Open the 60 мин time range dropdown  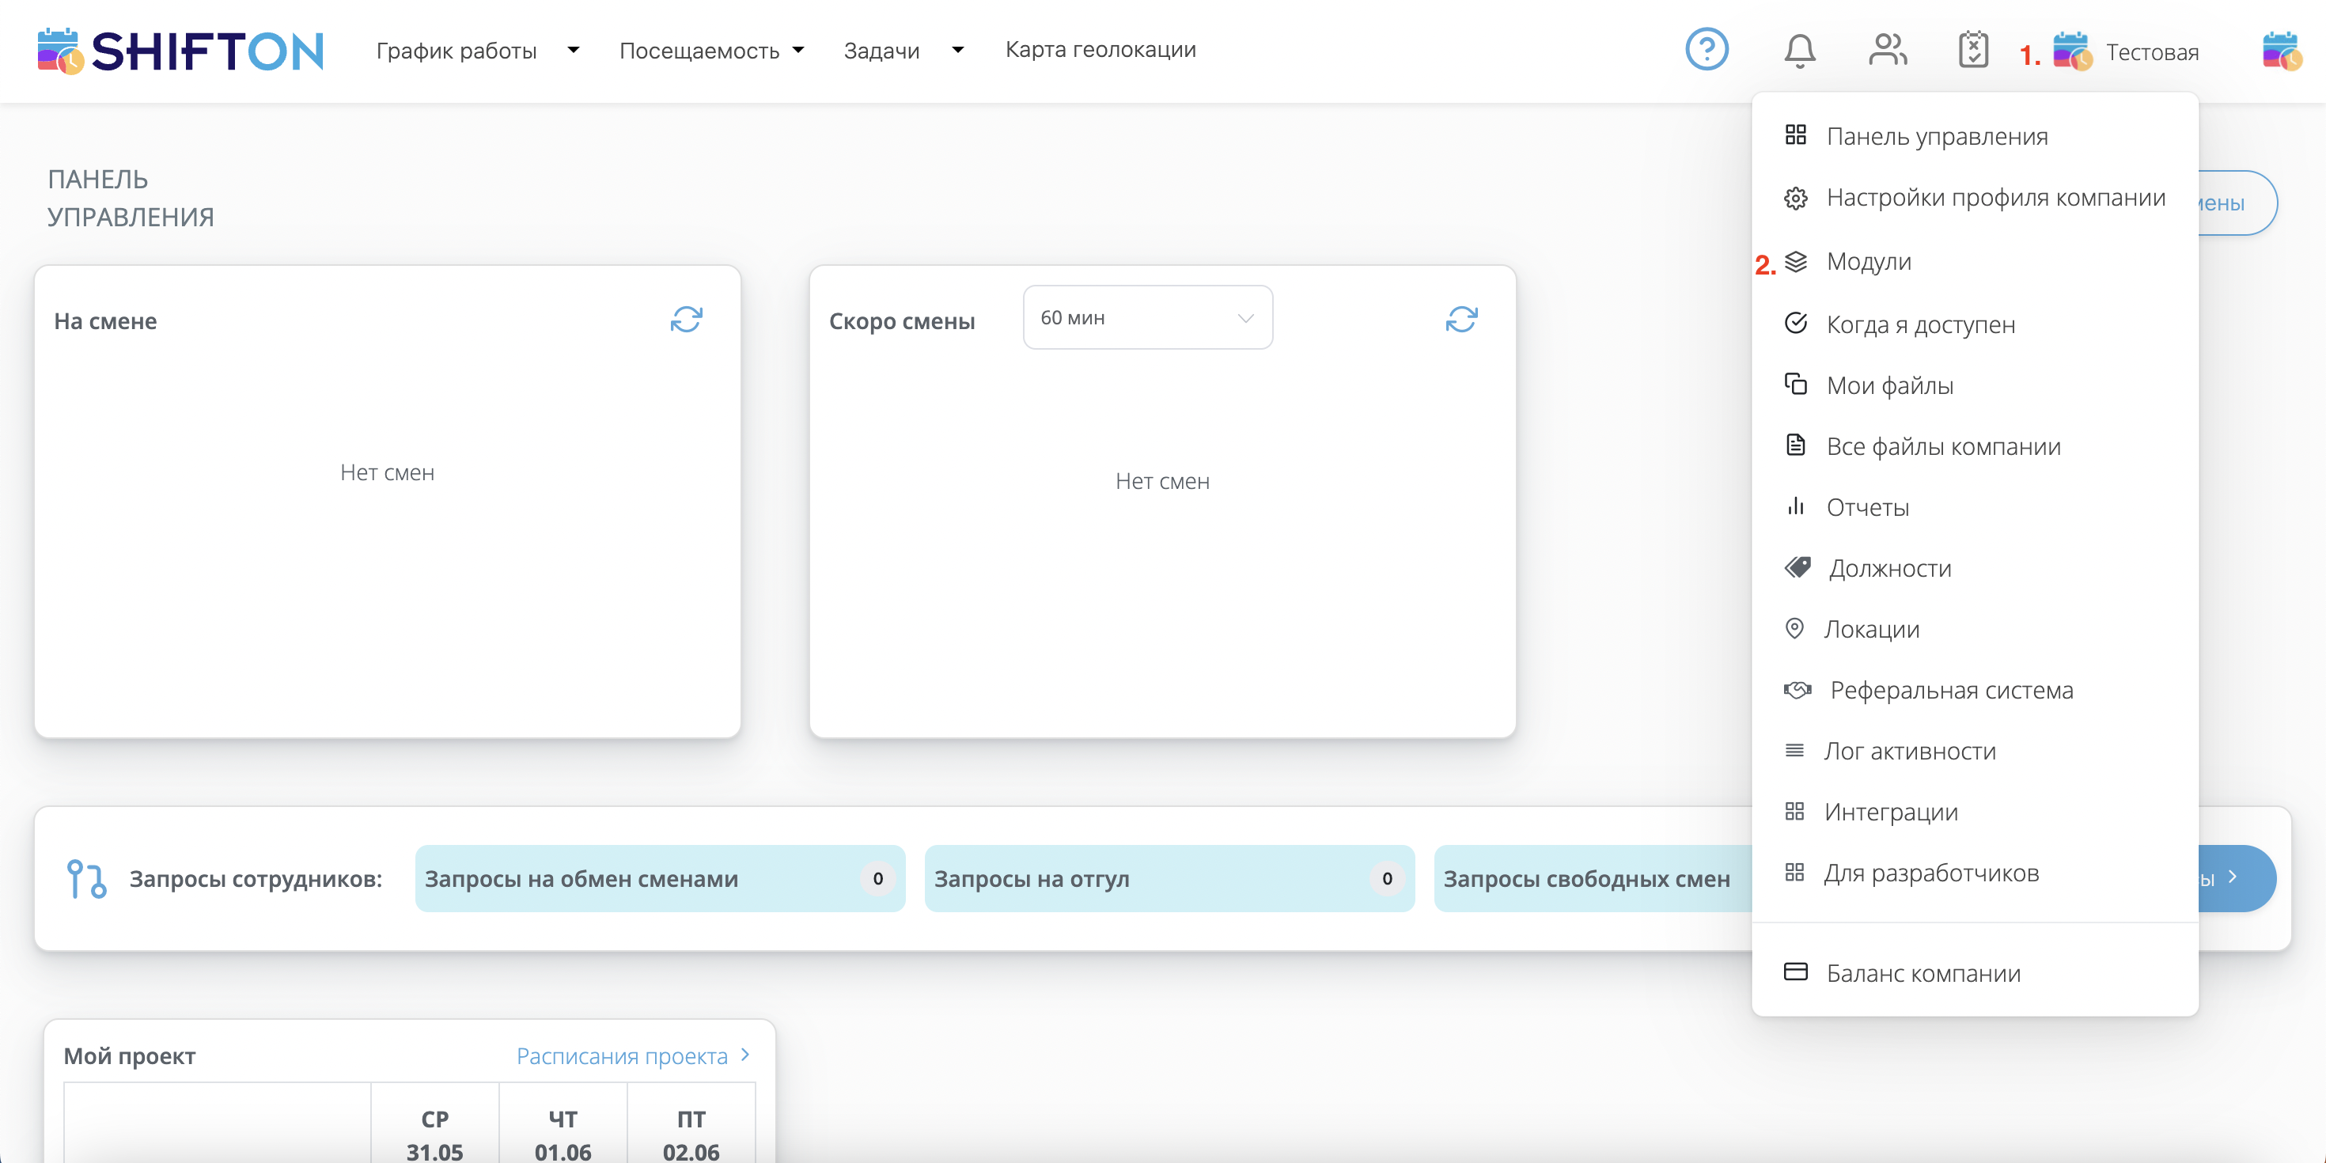(x=1148, y=318)
